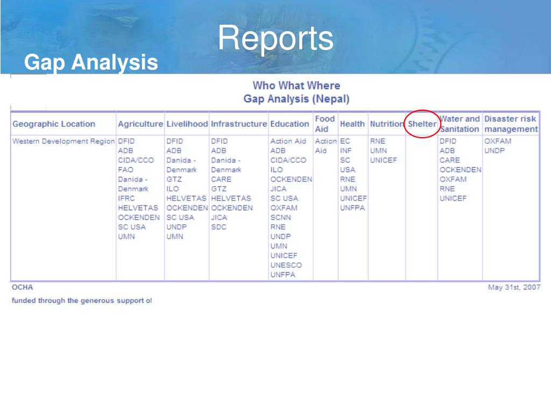Image resolution: width=551 pixels, height=413 pixels.
Task: Click the "May 31st, 2007" date
Action: point(514,287)
